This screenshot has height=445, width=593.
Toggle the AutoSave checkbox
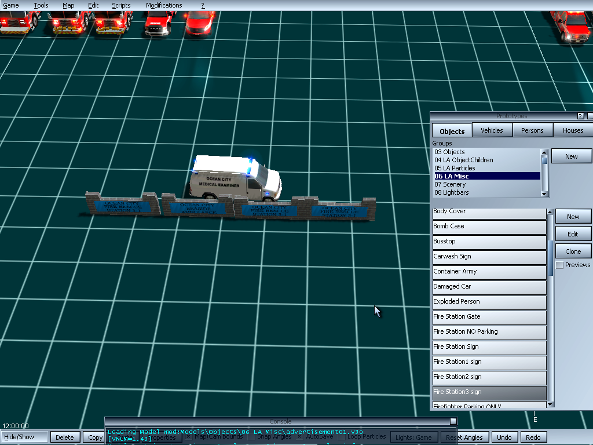coord(299,437)
